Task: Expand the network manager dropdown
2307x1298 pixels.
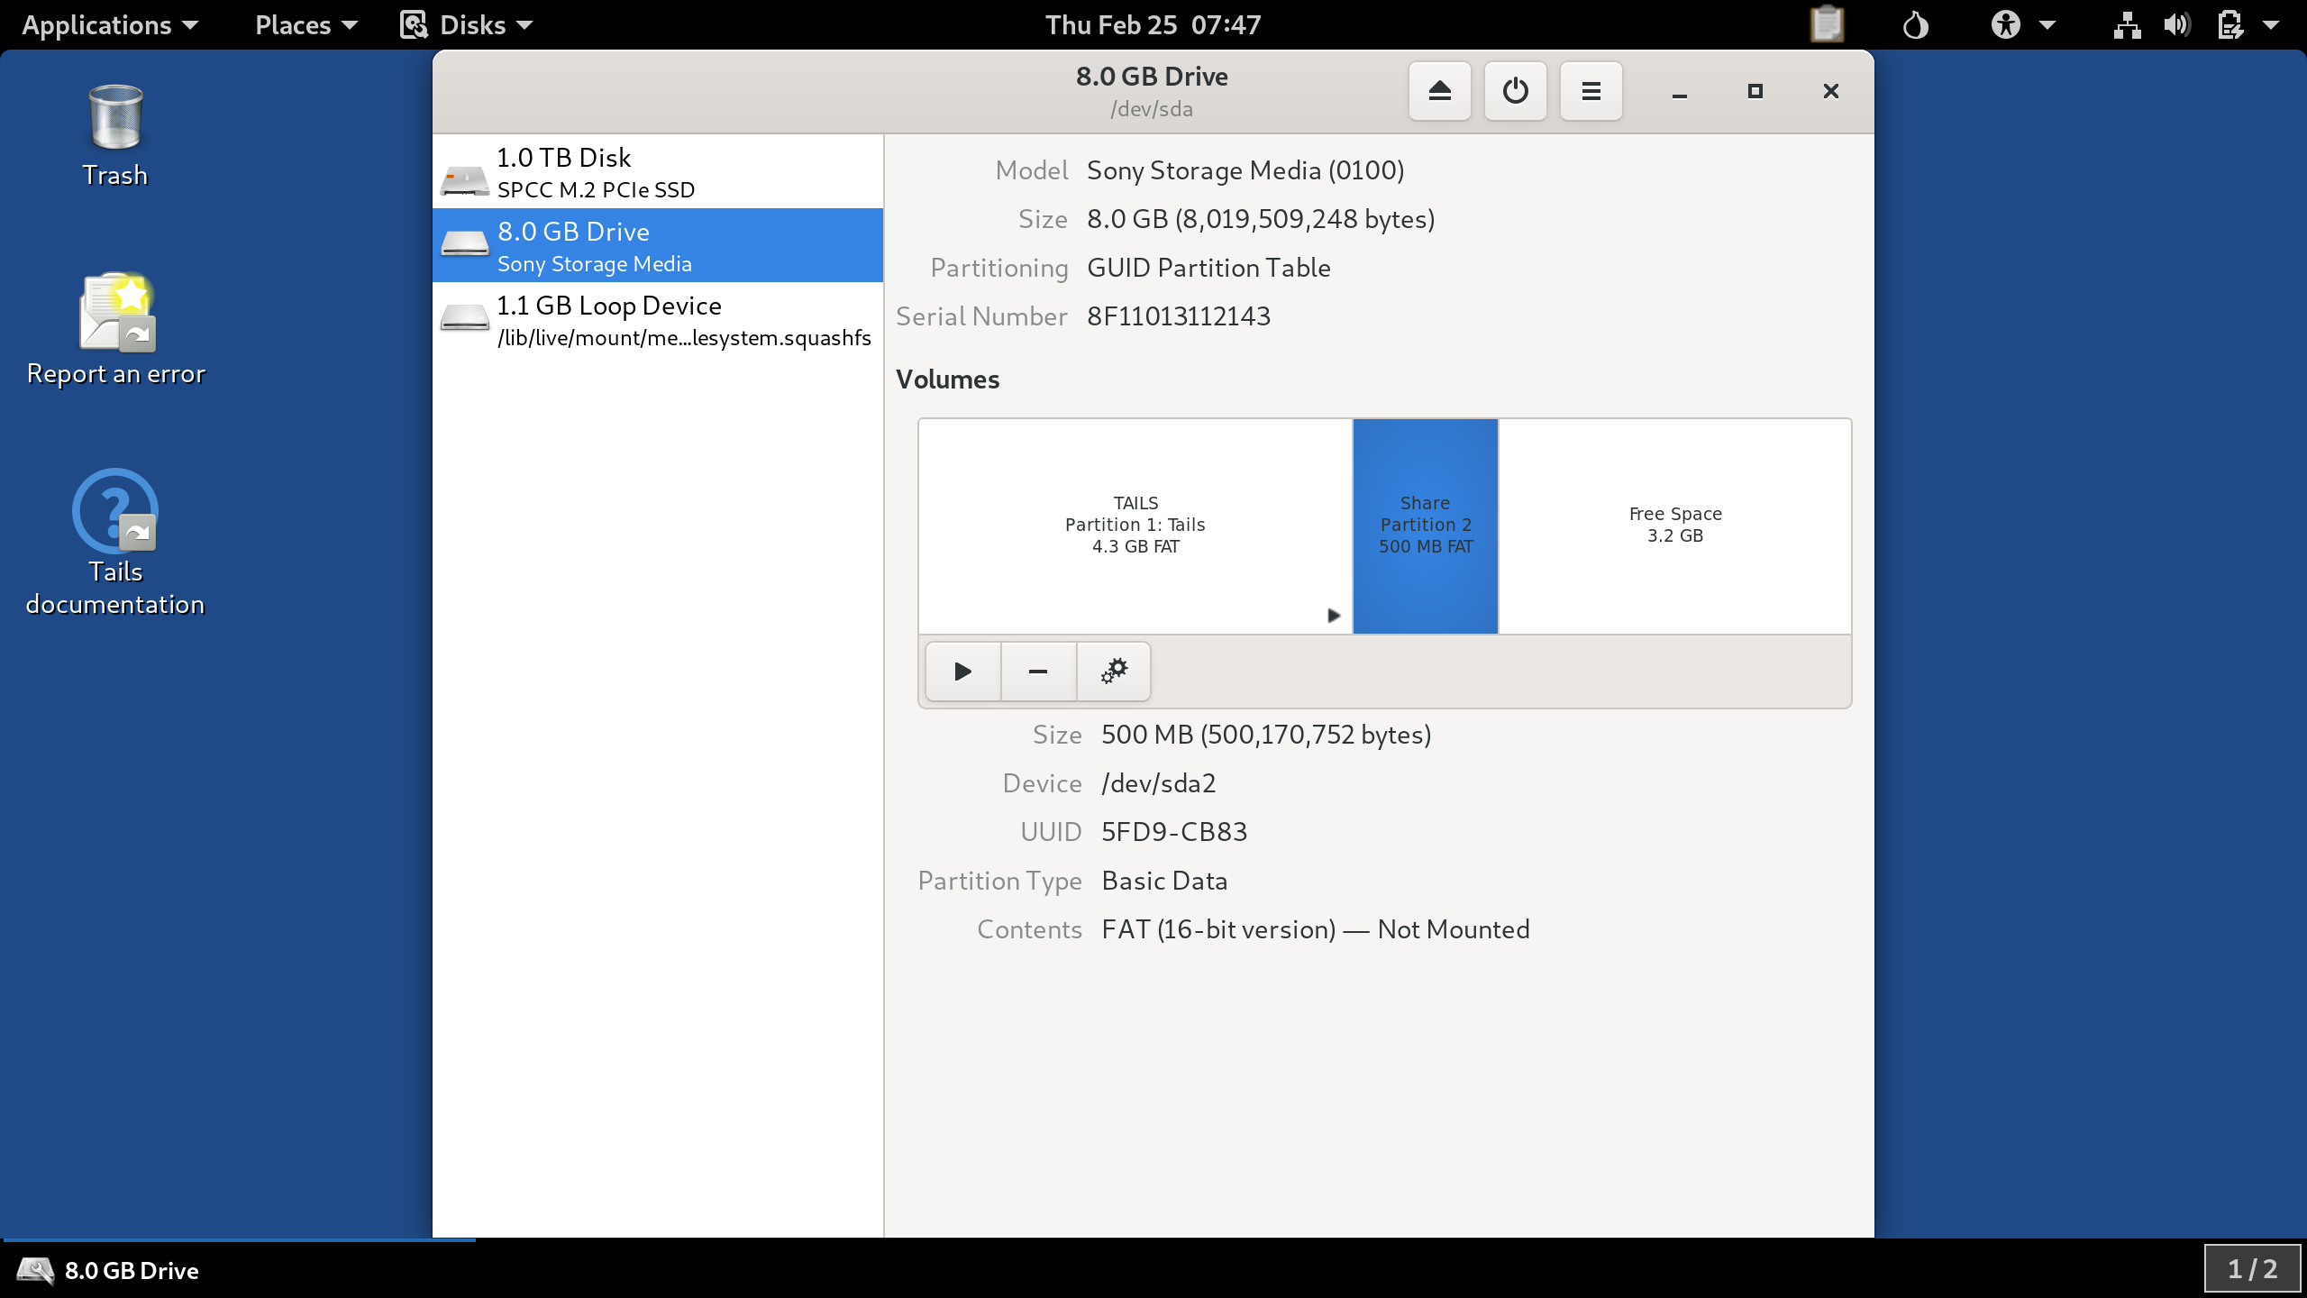Action: pyautogui.click(x=2121, y=23)
